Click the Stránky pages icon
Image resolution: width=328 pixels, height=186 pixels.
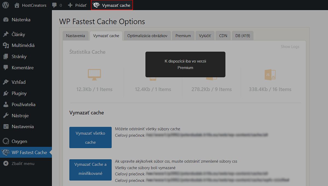point(6,57)
